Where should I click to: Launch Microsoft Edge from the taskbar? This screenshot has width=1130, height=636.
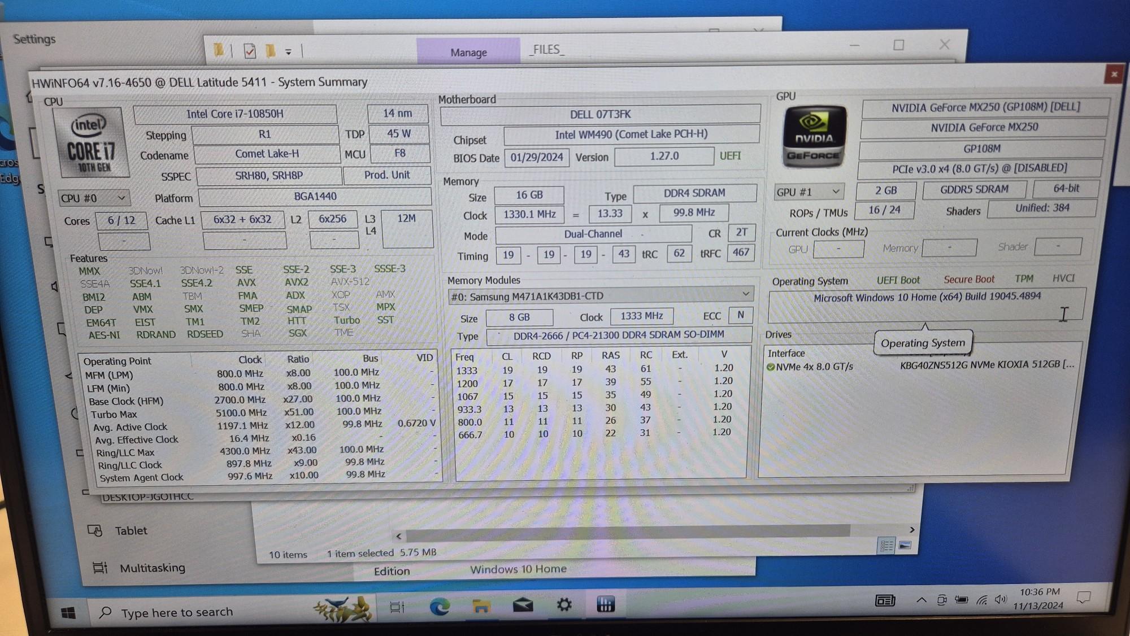coord(439,607)
